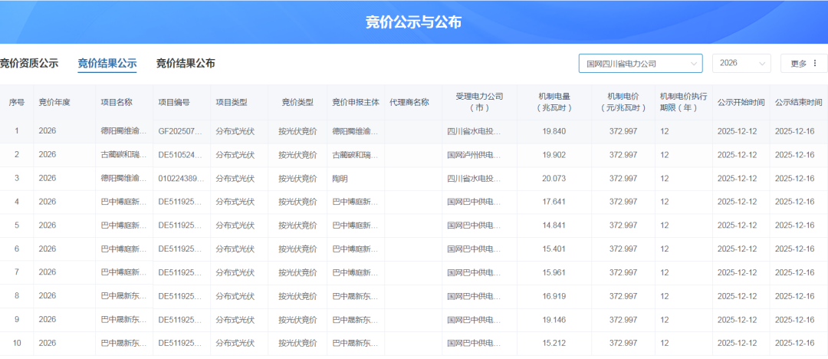Viewport: 828px width, 359px height.
Task: Click mechanism electricity value 19.902
Action: coord(554,155)
